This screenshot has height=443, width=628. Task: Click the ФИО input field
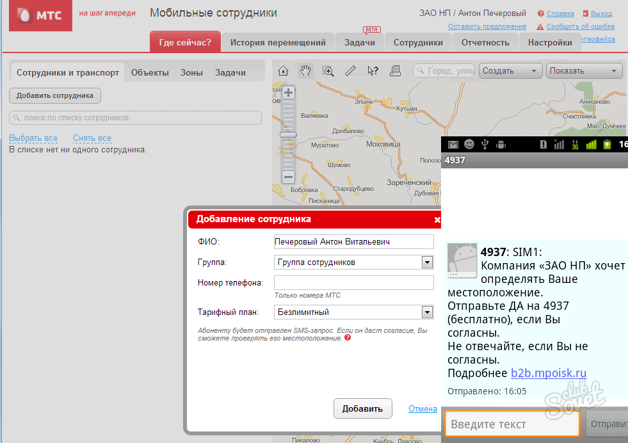353,241
